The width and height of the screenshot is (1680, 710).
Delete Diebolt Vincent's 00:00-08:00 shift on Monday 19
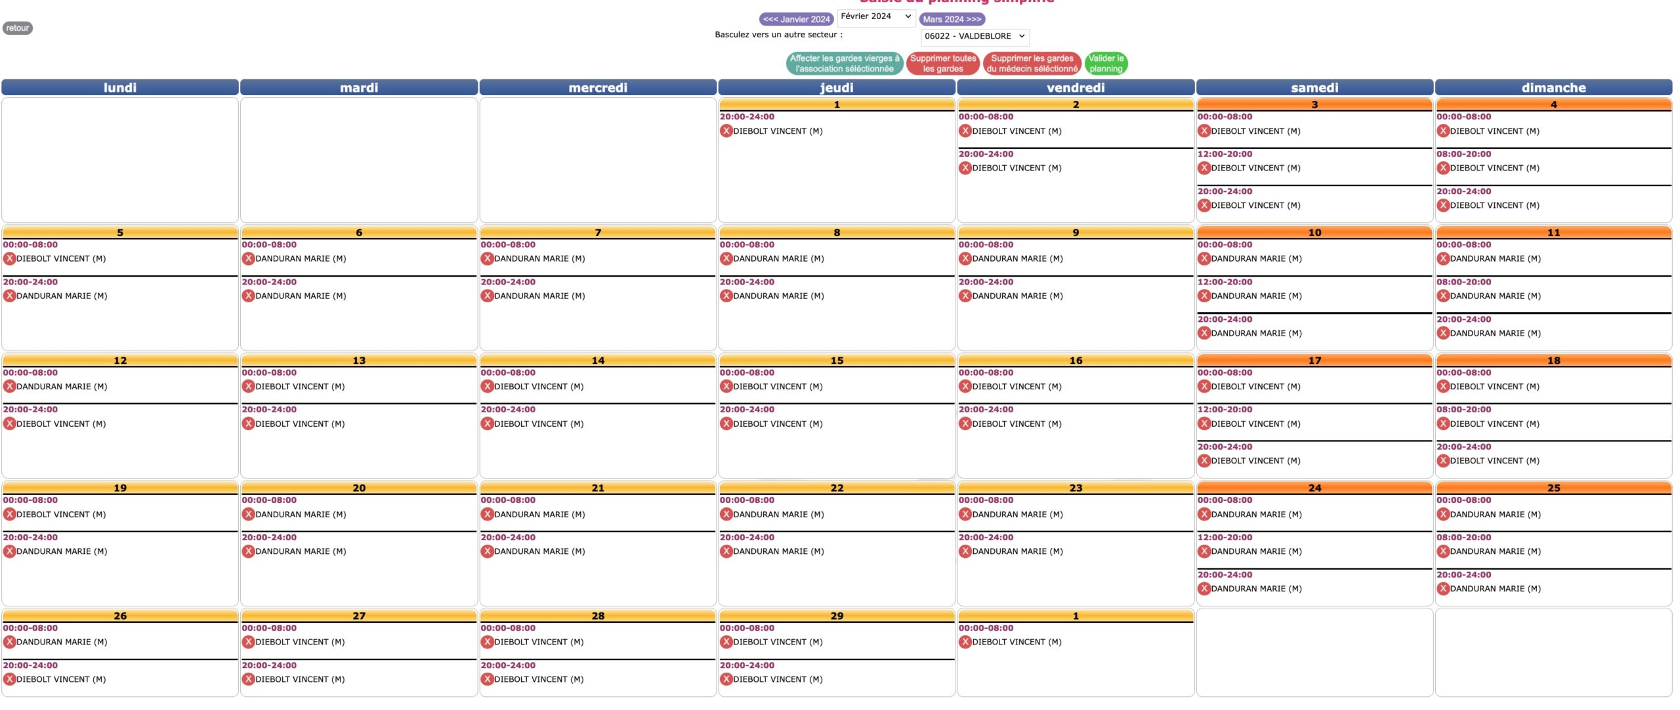click(9, 515)
